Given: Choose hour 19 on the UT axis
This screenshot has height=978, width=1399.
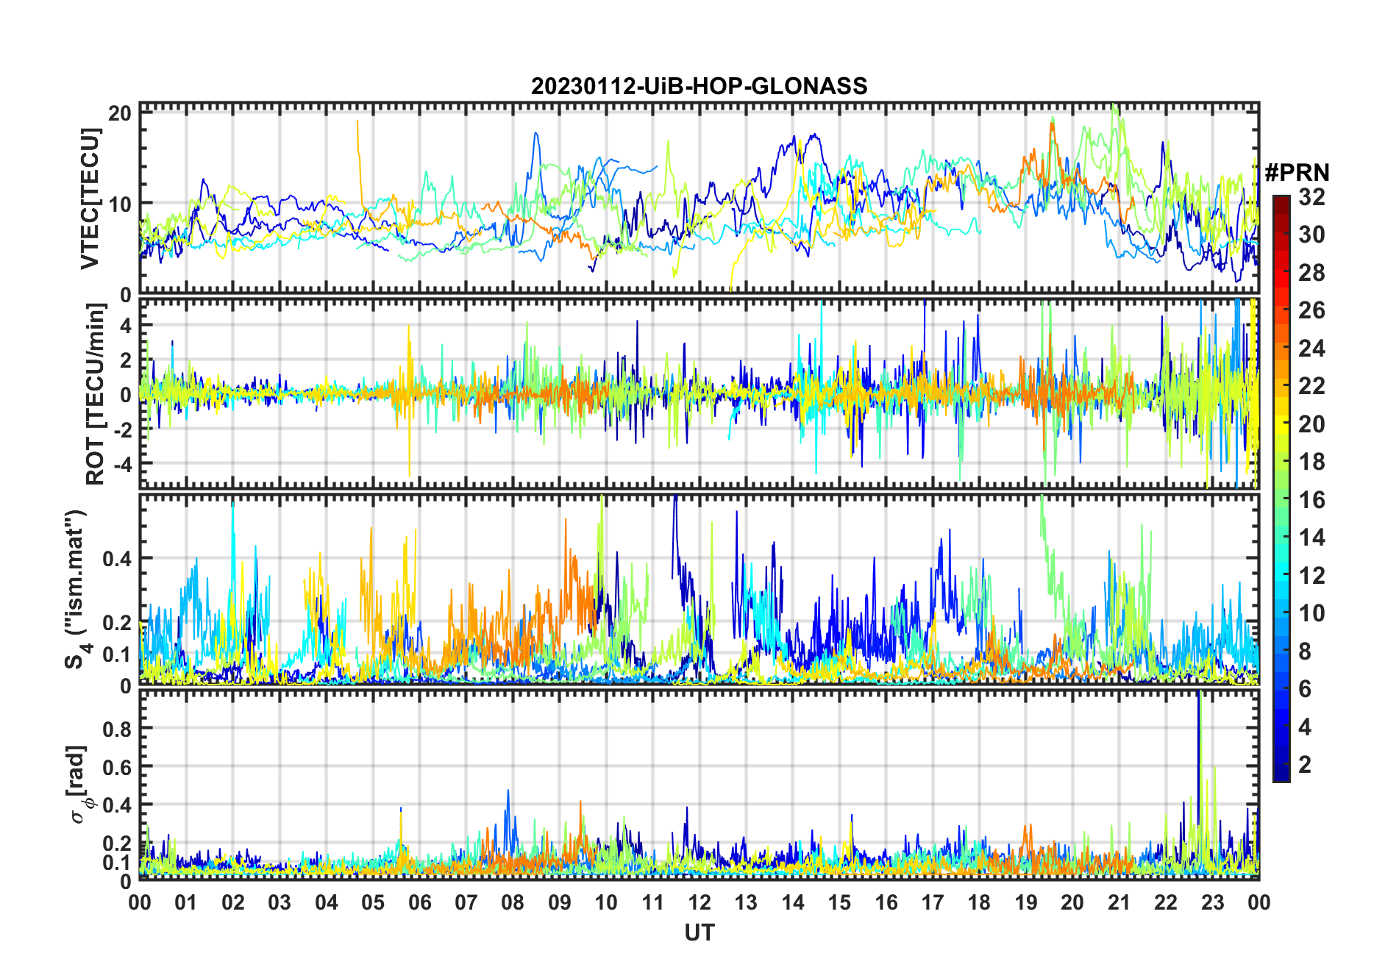Looking at the screenshot, I should pos(1026,902).
